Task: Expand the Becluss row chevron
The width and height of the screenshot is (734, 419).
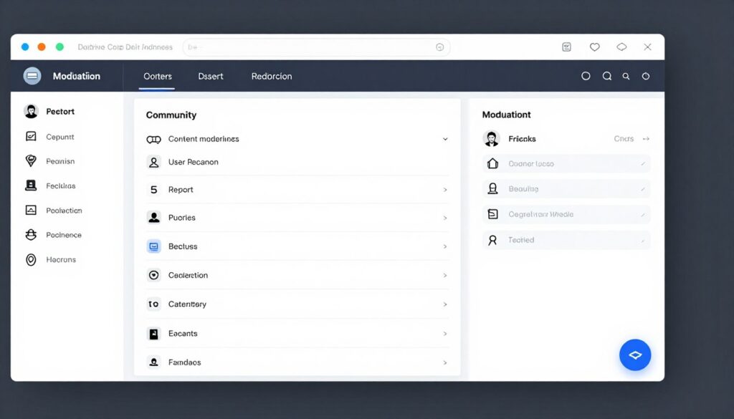Action: [445, 246]
